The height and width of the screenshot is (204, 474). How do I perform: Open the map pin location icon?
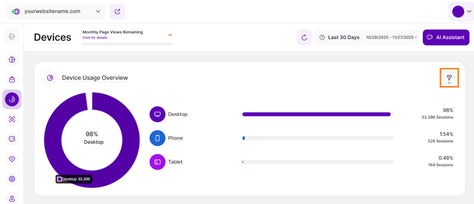(x=12, y=198)
